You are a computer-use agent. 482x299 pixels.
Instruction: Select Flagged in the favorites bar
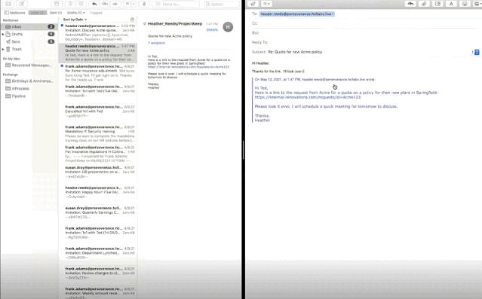point(96,13)
